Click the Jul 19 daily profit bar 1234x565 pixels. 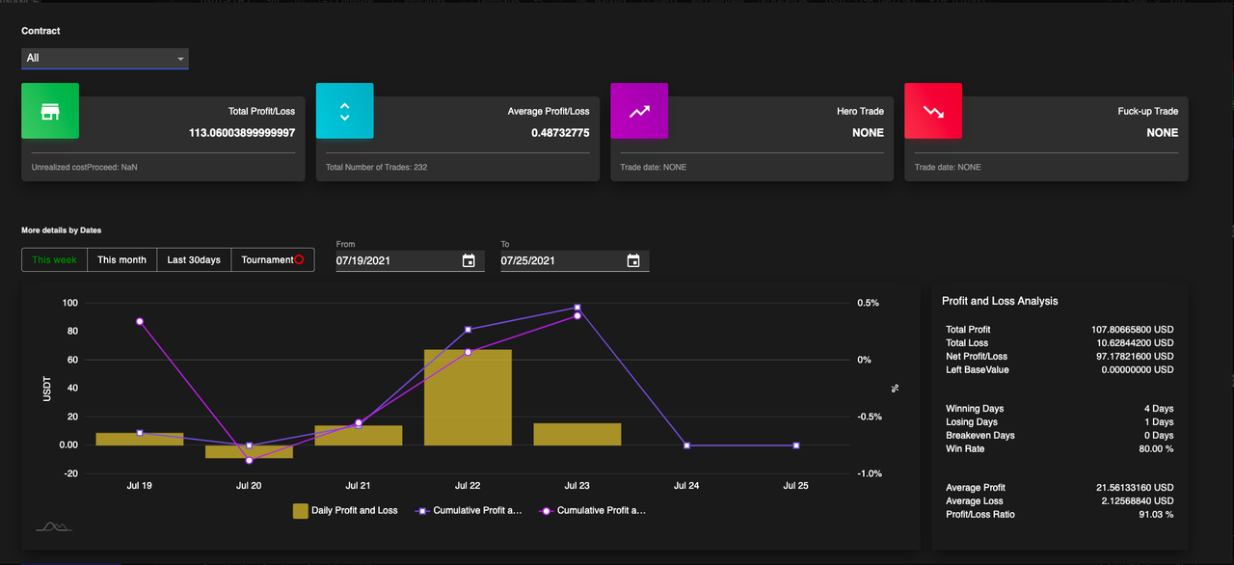coord(140,439)
